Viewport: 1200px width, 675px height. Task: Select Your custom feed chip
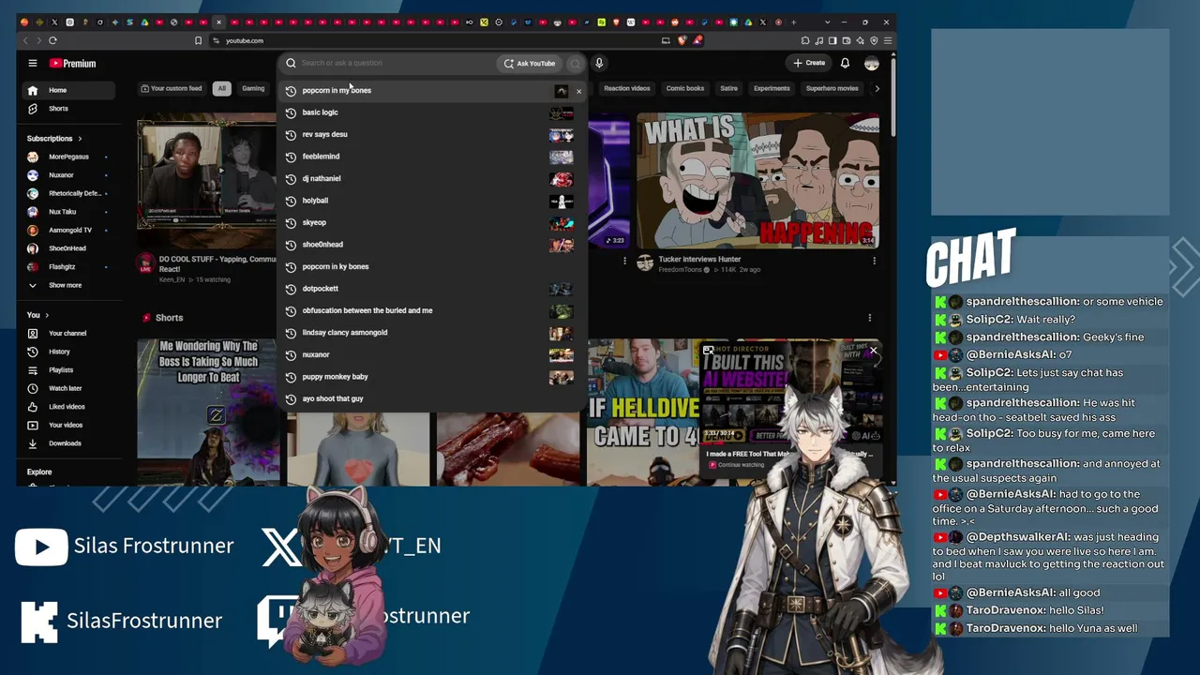172,89
